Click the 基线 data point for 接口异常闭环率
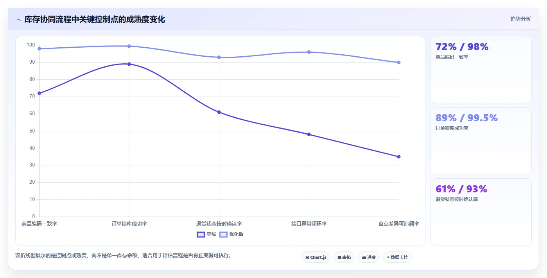The height and width of the screenshot is (278, 547). point(309,135)
